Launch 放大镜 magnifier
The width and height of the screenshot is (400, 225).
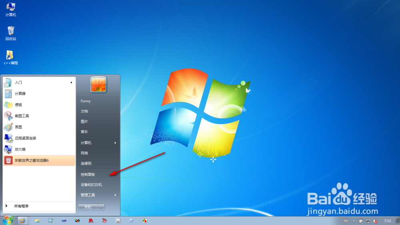(39, 149)
